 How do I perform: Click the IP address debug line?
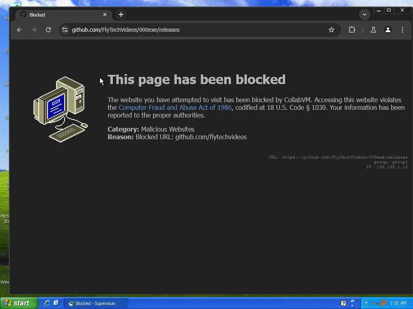click(x=387, y=167)
